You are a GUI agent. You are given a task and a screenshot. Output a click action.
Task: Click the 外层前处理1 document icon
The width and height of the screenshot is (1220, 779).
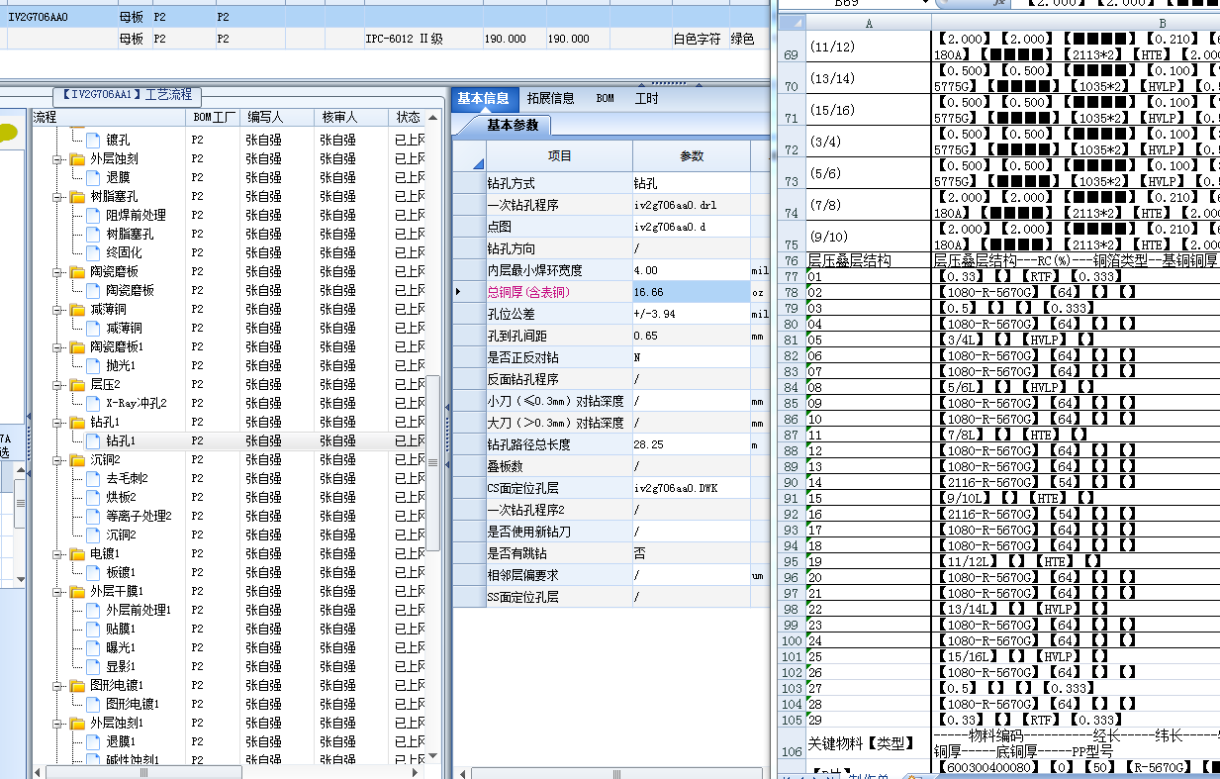coord(94,610)
